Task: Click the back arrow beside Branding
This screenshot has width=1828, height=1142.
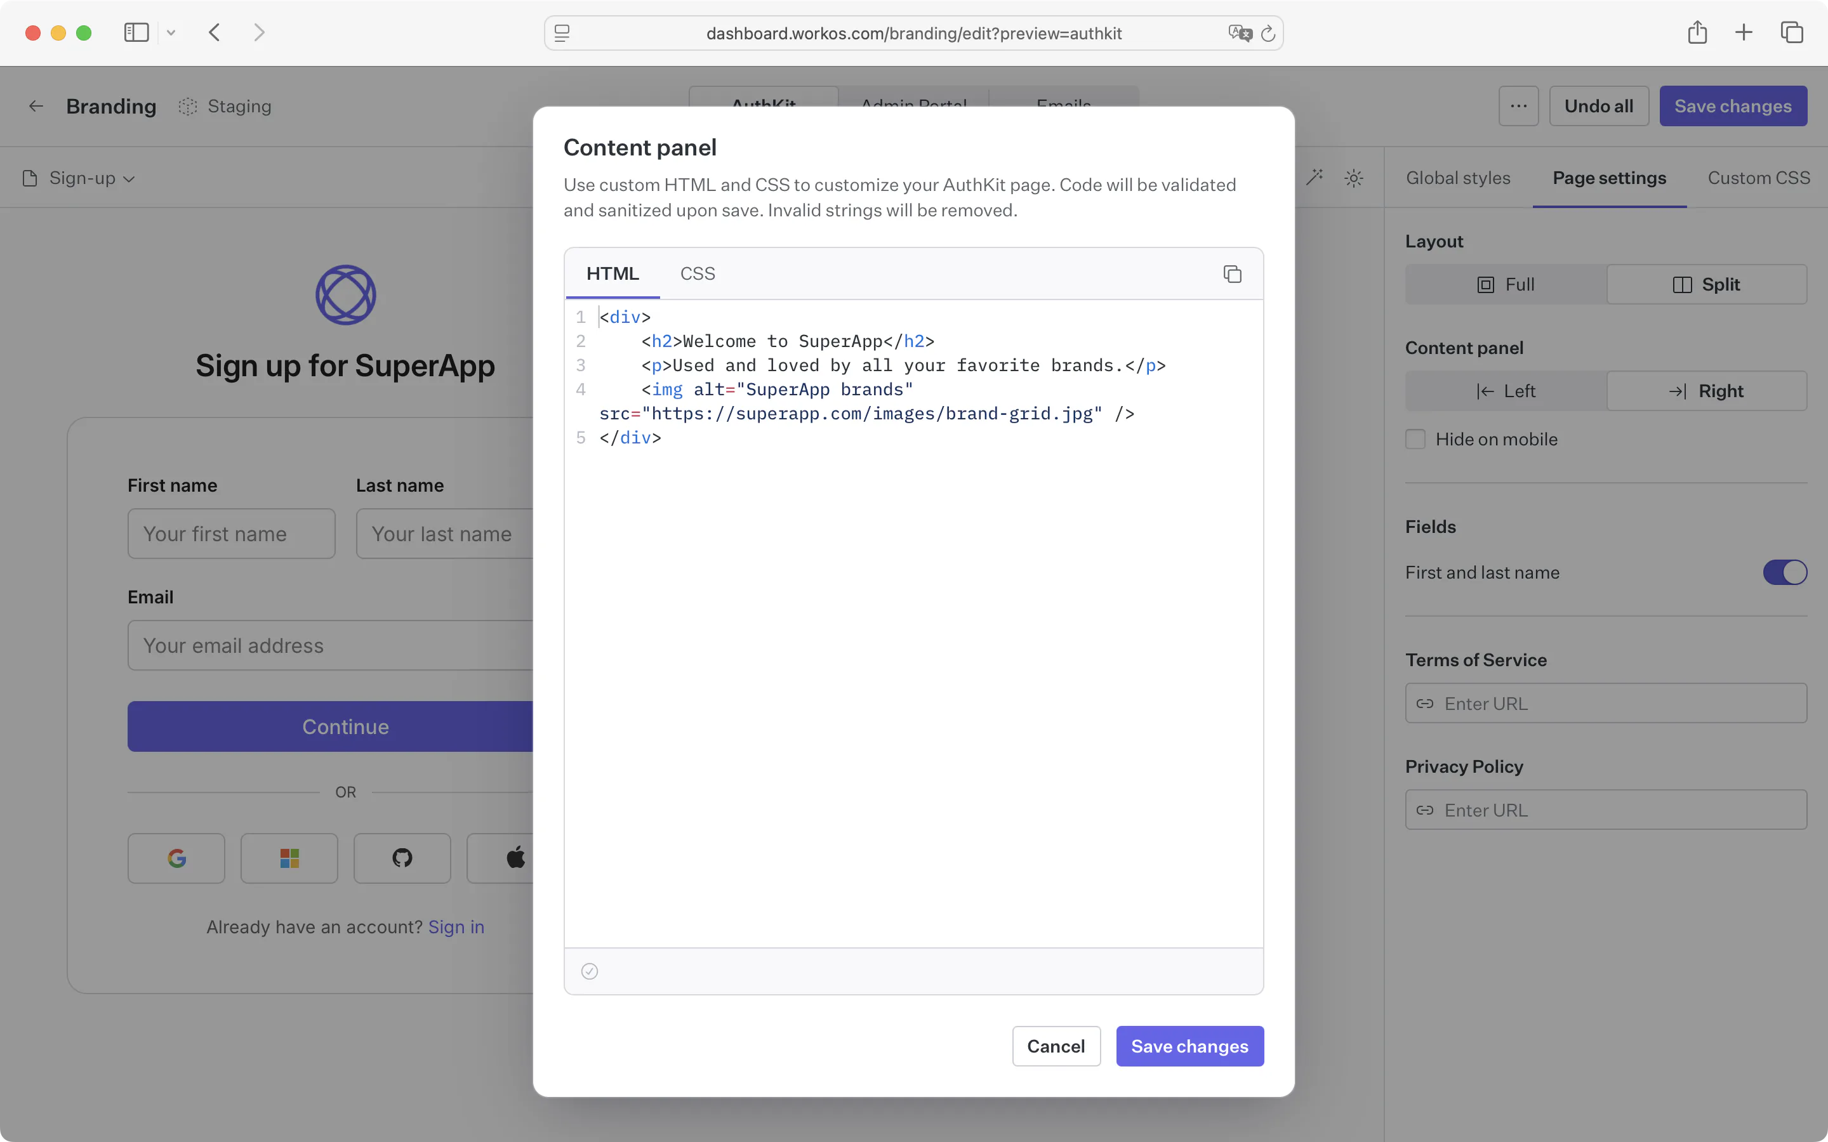Action: [36, 106]
